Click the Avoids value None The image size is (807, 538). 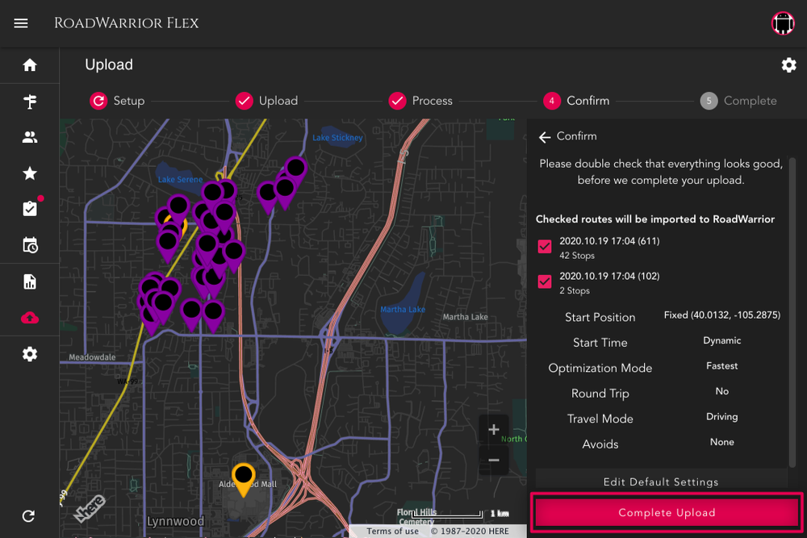pyautogui.click(x=721, y=442)
